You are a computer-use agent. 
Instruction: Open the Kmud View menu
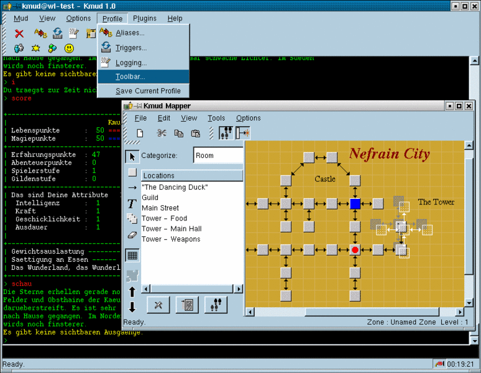tap(47, 19)
